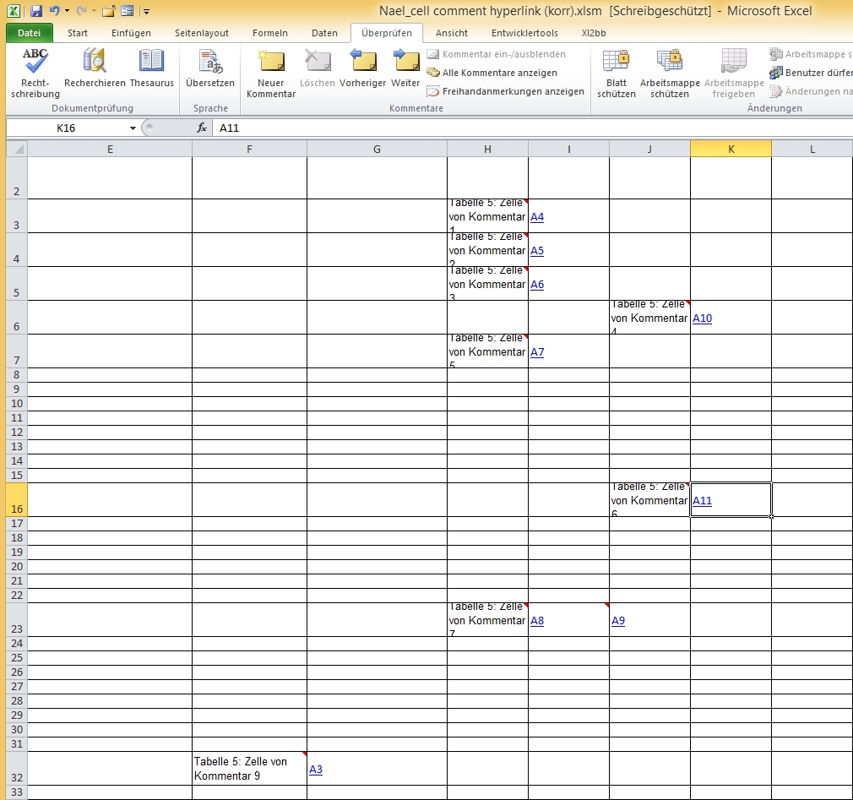Open the Formeln tab
Image resolution: width=853 pixels, height=800 pixels.
269,33
